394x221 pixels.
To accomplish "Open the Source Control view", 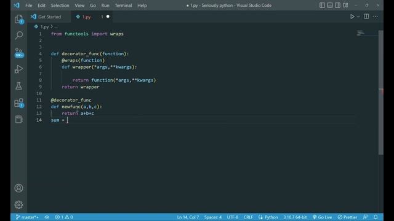I will coord(19,53).
